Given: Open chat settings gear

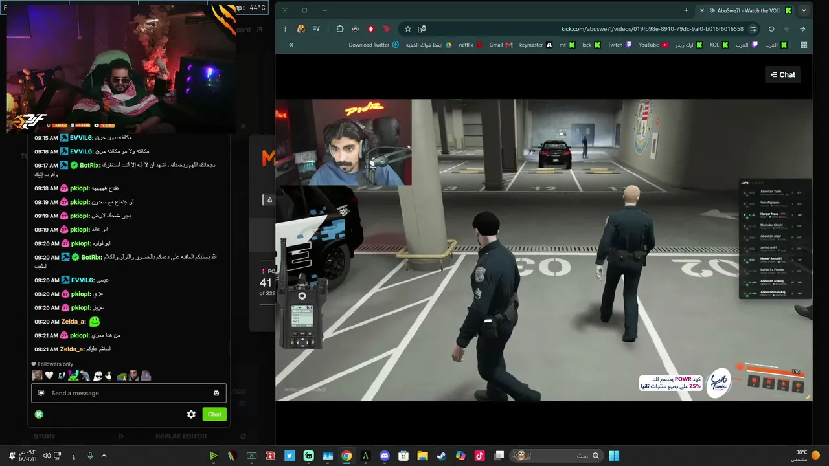Looking at the screenshot, I should [x=191, y=414].
